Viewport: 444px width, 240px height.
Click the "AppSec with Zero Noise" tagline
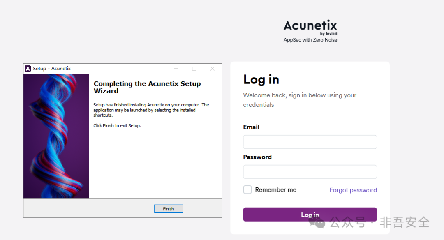pyautogui.click(x=310, y=40)
